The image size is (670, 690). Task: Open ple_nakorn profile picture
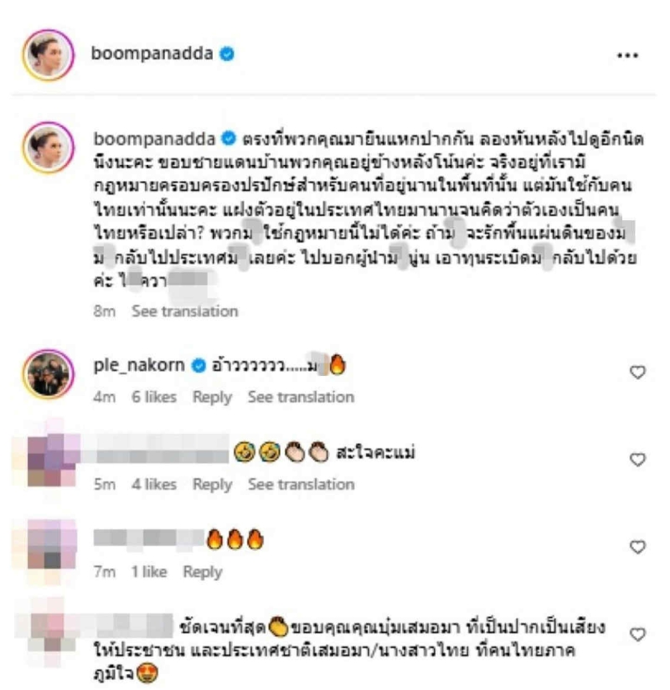(x=49, y=374)
